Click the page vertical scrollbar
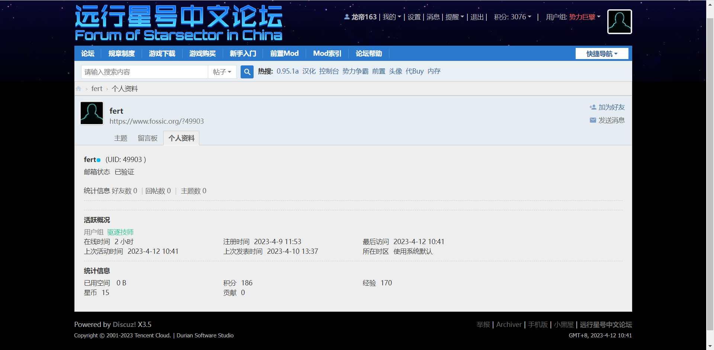The image size is (714, 350). coord(710,175)
